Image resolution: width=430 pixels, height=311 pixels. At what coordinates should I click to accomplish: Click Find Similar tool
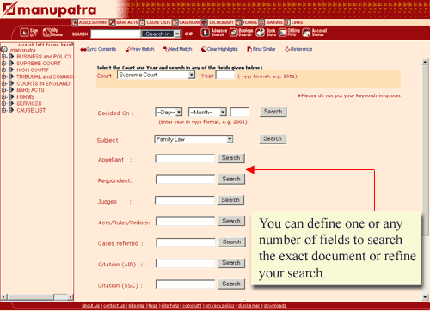click(261, 49)
